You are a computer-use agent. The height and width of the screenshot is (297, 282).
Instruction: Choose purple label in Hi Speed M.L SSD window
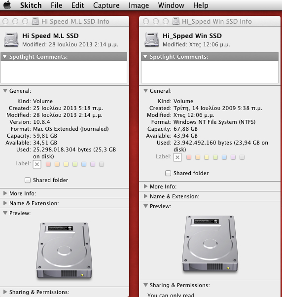(93, 164)
